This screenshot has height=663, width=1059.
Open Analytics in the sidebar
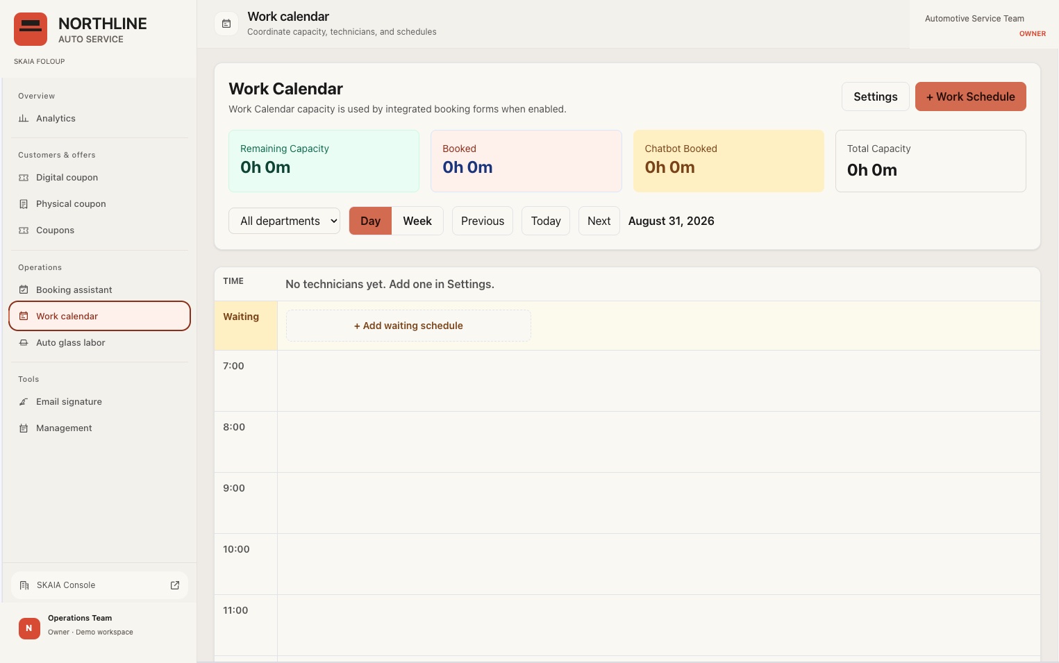tap(99, 119)
